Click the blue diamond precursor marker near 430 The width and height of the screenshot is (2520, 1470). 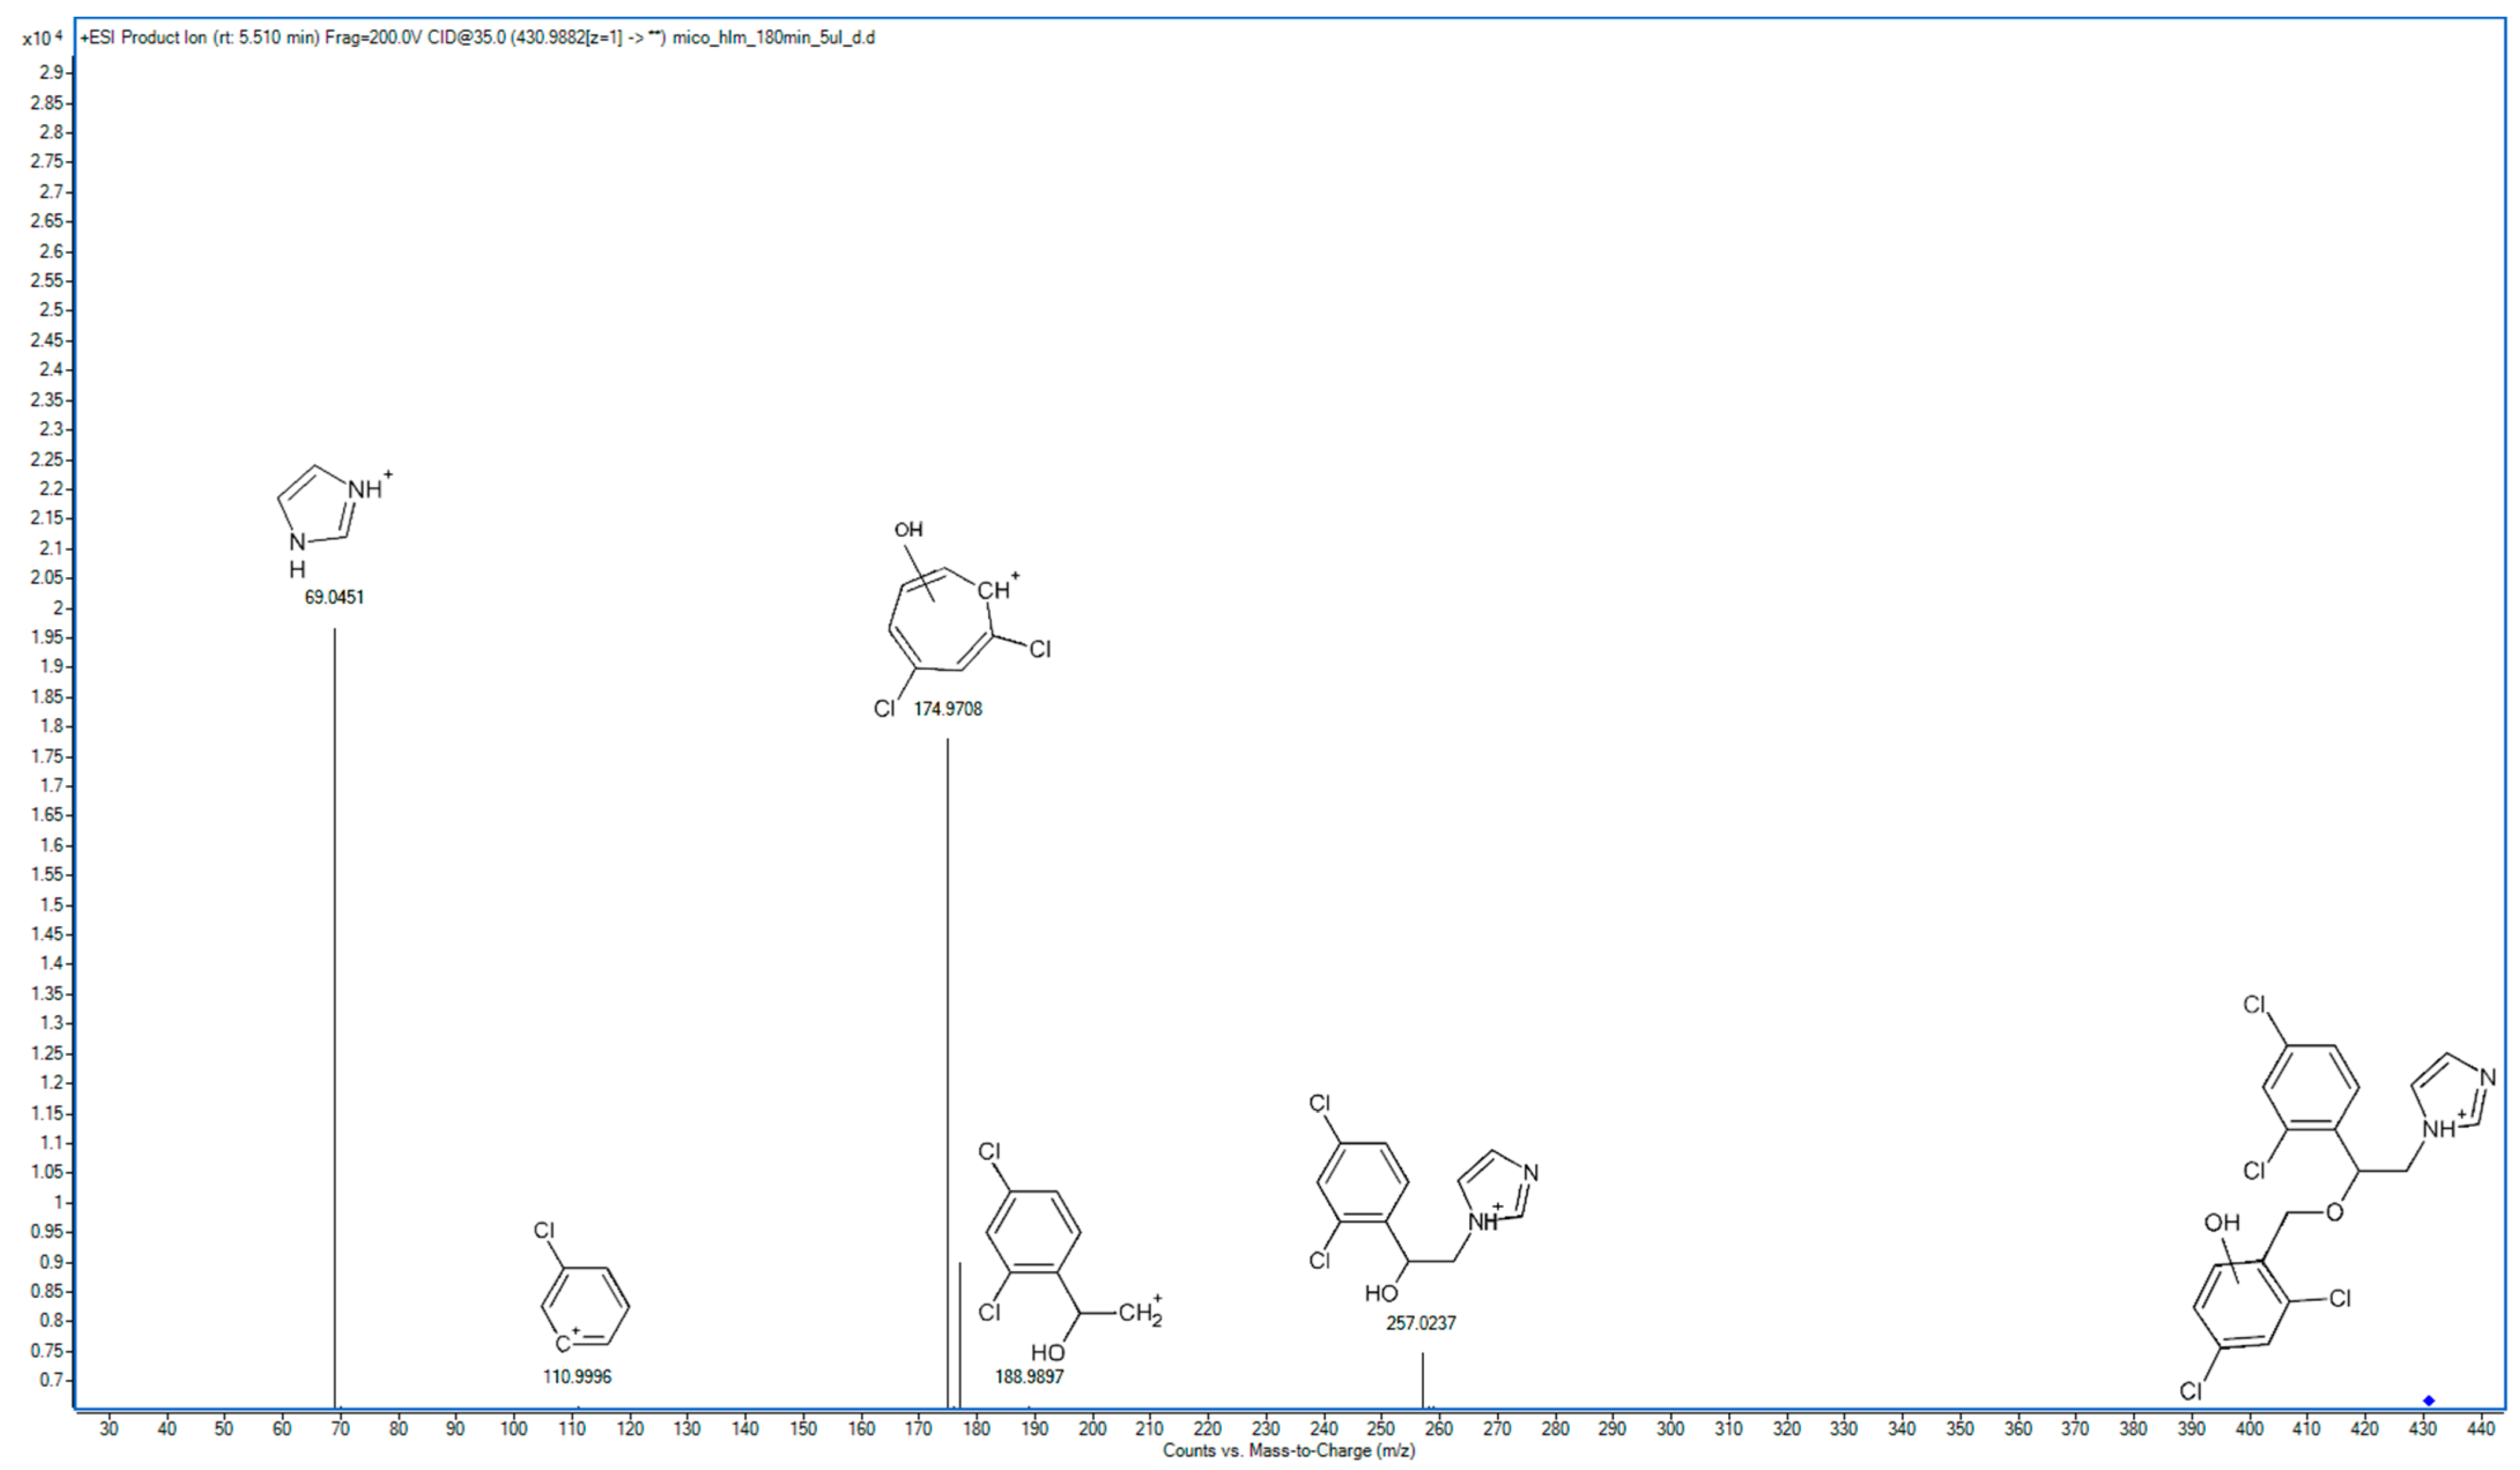tap(2428, 1400)
